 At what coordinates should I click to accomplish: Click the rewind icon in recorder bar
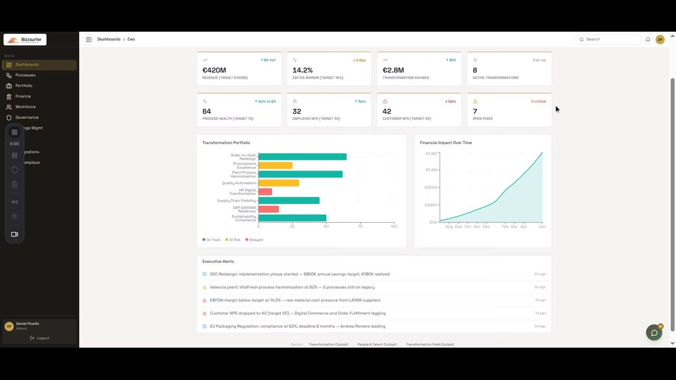coord(15,202)
